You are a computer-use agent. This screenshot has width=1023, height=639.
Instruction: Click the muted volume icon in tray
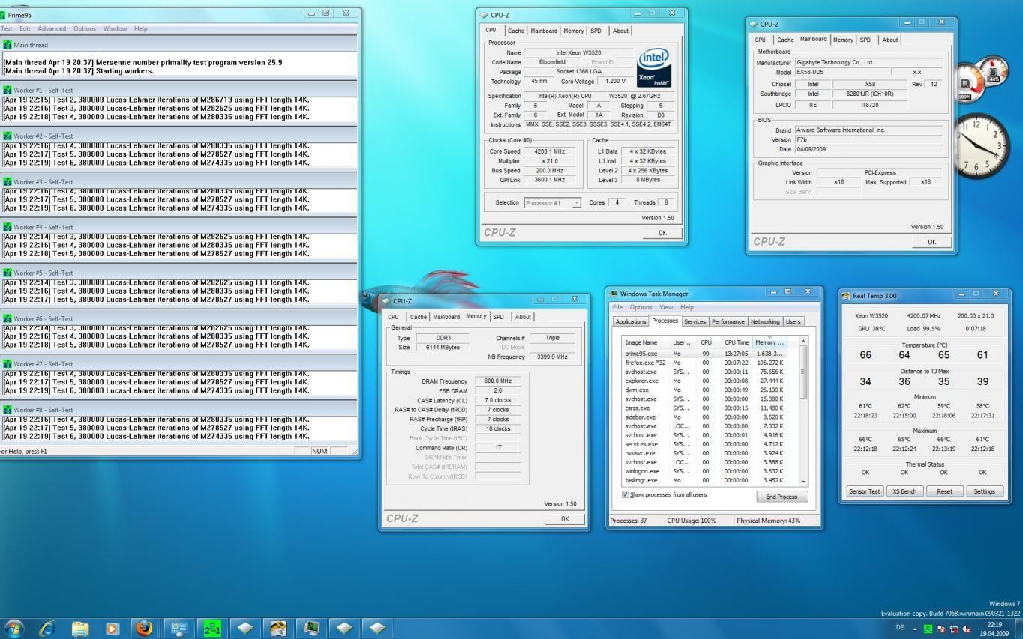pyautogui.click(x=967, y=629)
